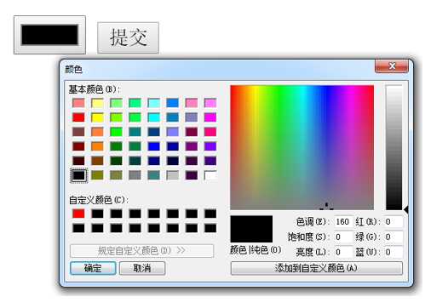This screenshot has height=308, width=448.
Task: Click the 绿 green value input field
Action: tap(393, 237)
